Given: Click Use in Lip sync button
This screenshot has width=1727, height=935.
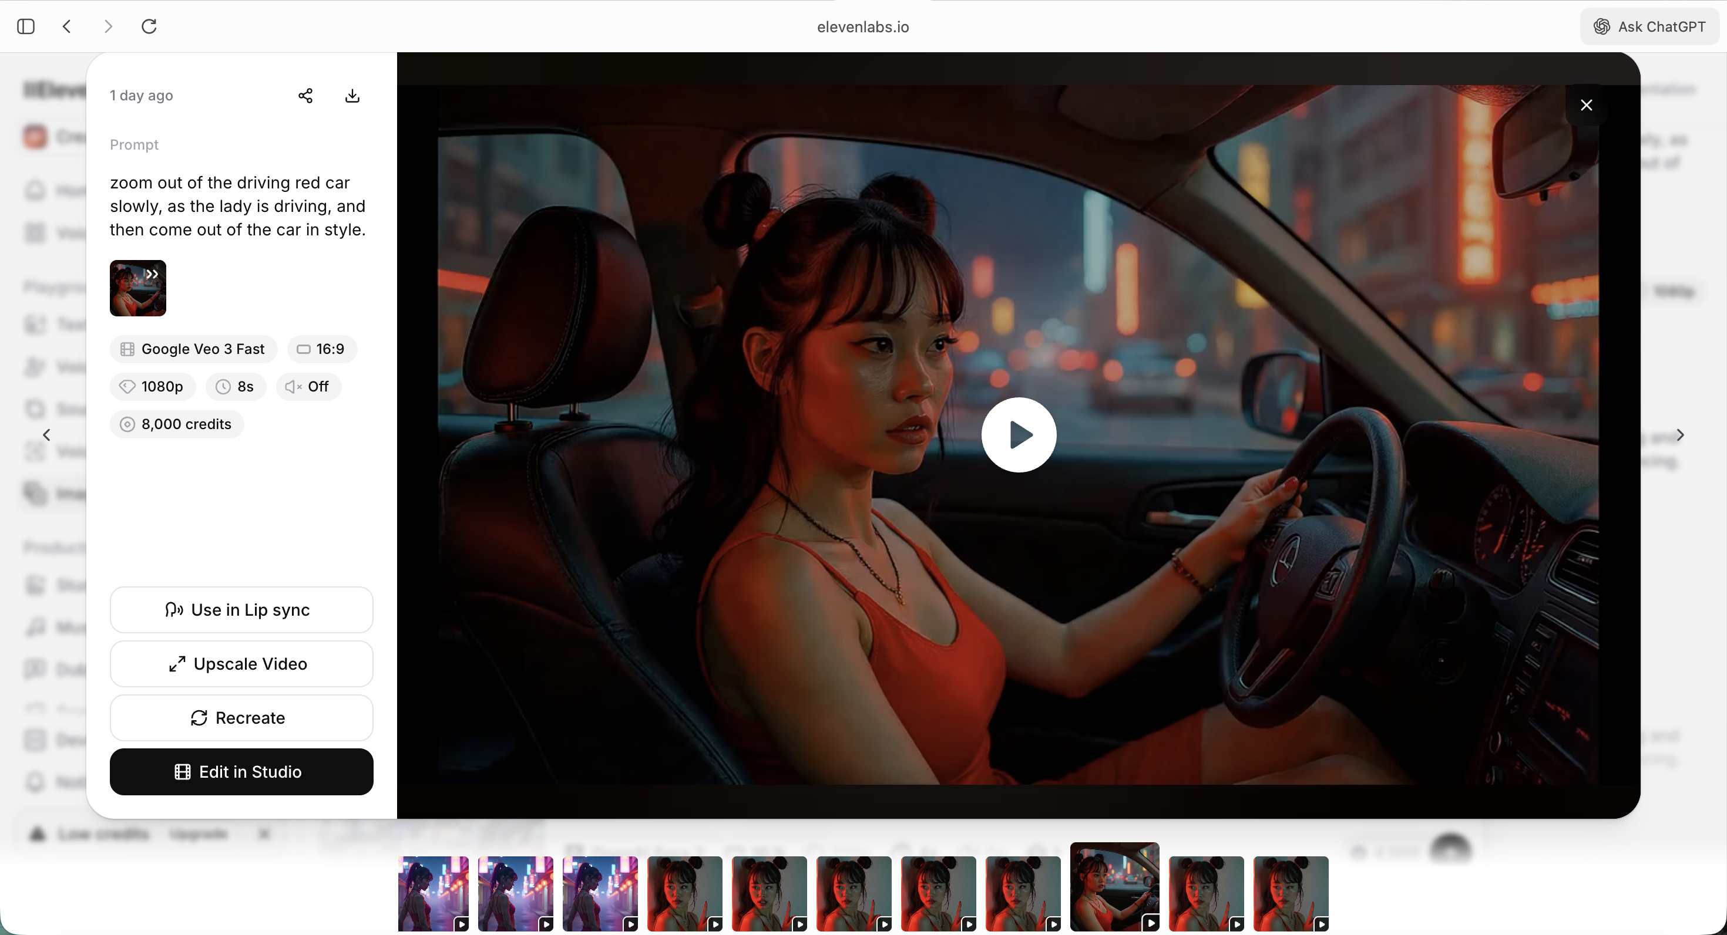Looking at the screenshot, I should [x=241, y=610].
